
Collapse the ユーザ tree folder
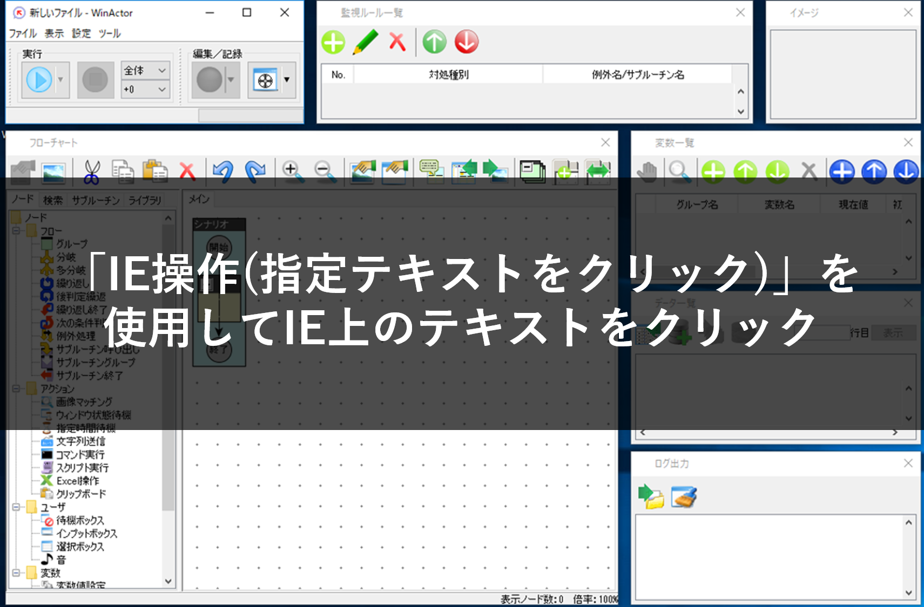point(16,507)
